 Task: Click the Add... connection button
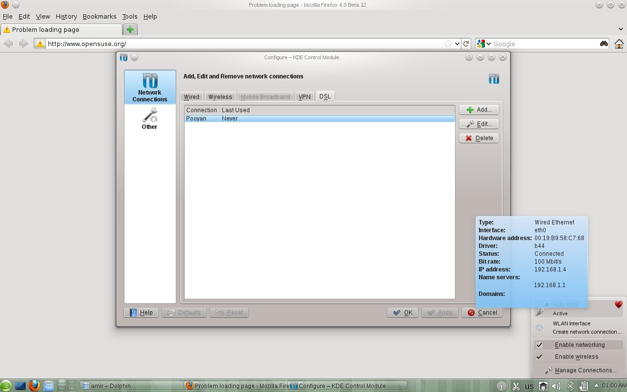pyautogui.click(x=479, y=110)
